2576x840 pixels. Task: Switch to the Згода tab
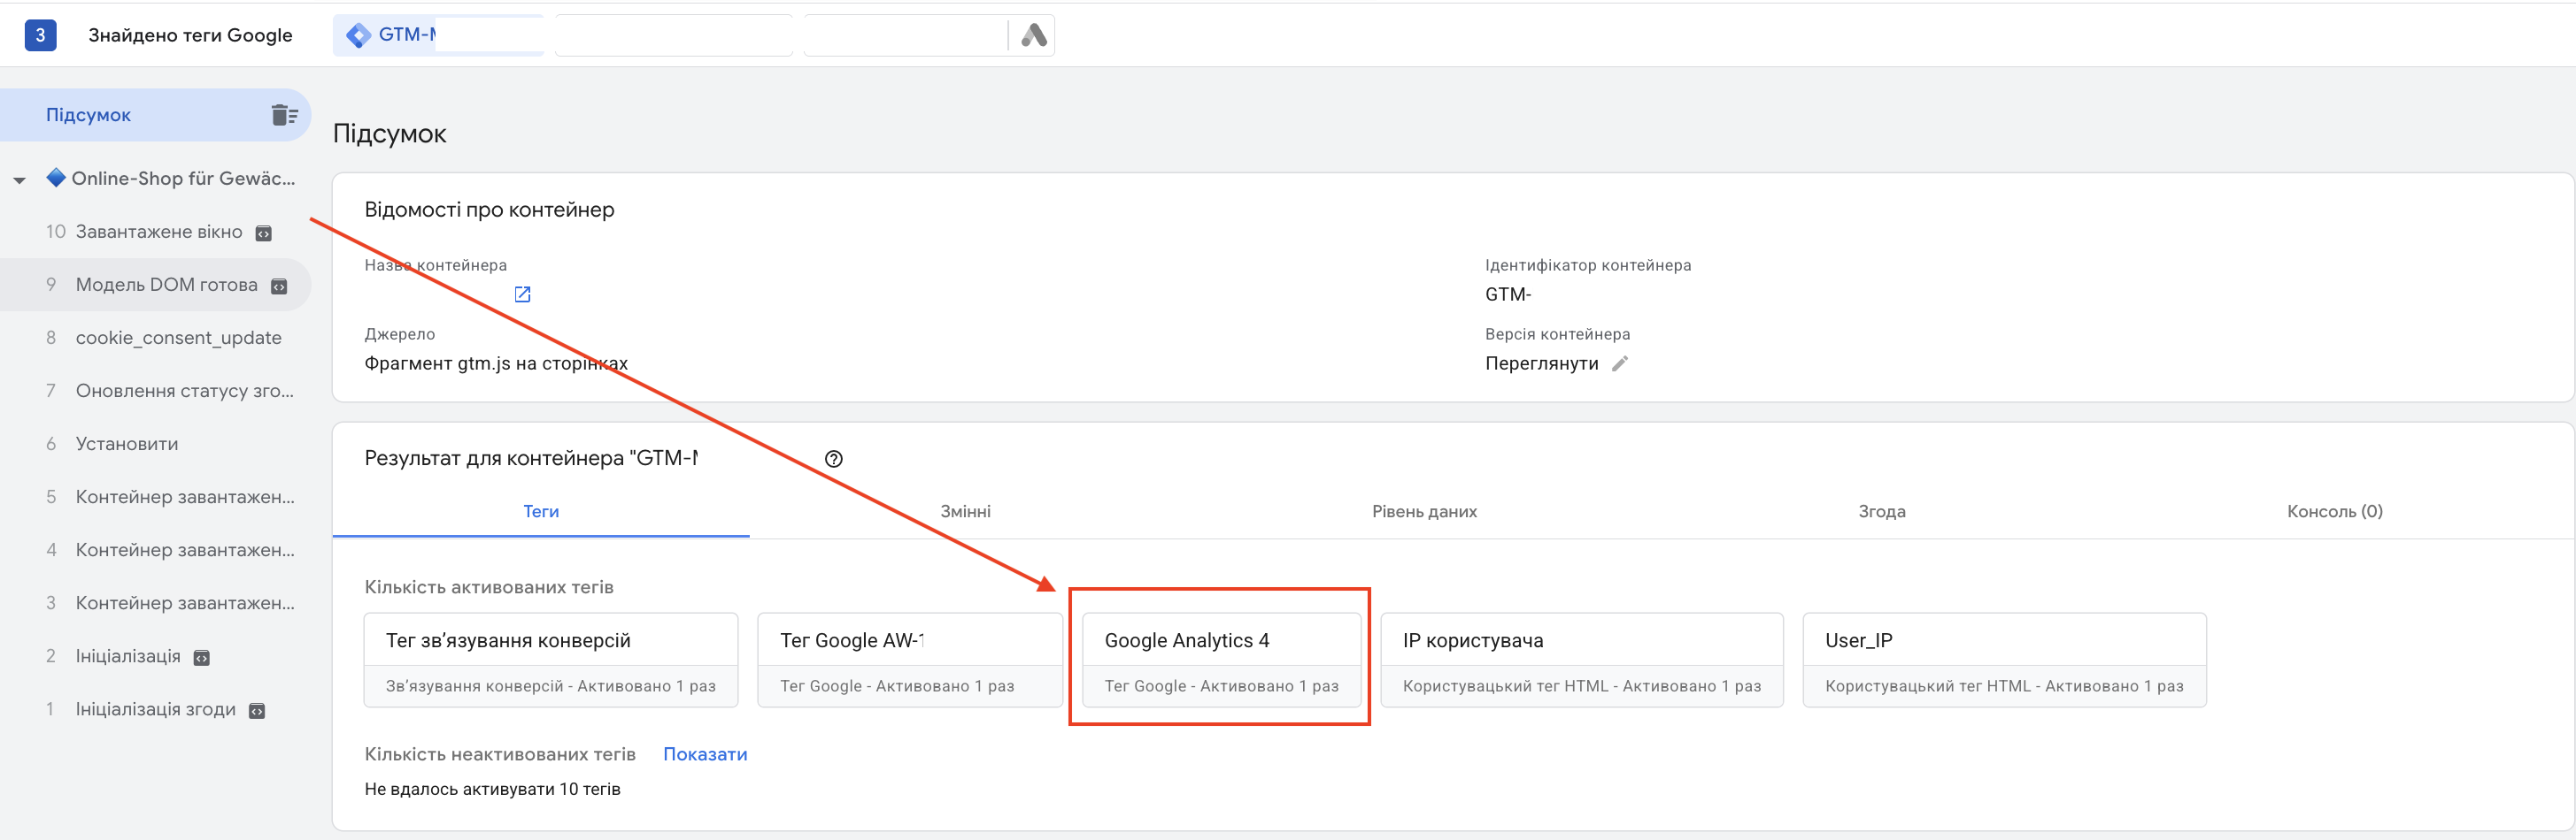tap(1881, 511)
